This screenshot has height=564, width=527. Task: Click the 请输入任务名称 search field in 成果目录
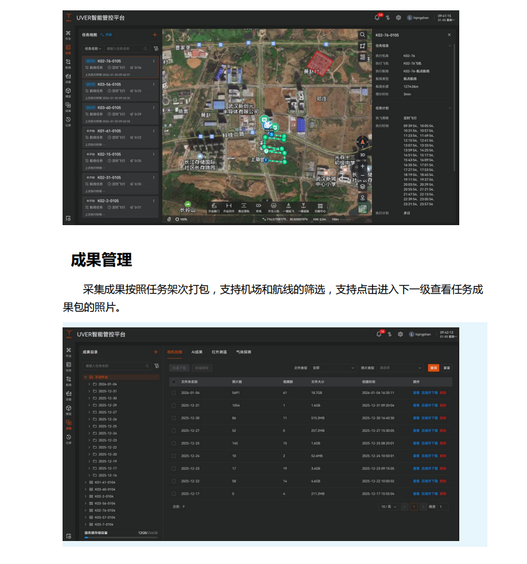click(x=114, y=366)
